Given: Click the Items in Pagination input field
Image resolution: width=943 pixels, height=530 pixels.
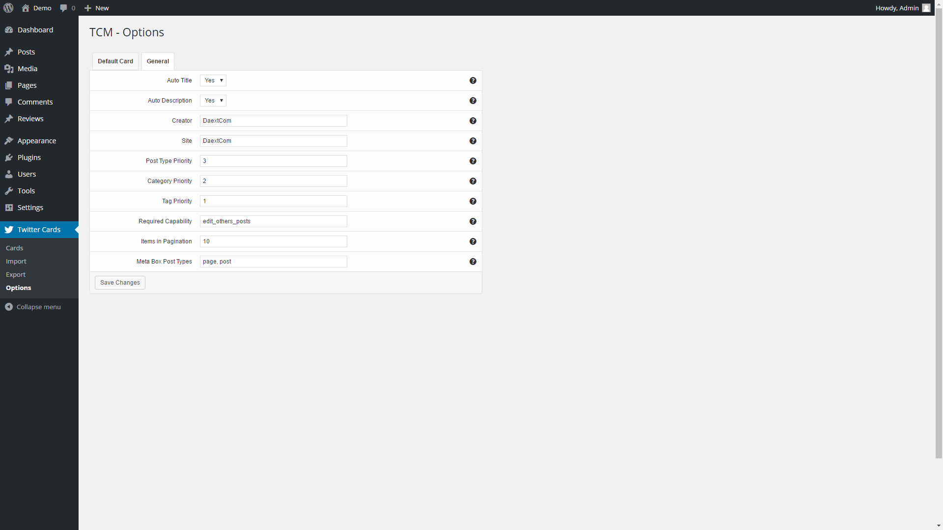Looking at the screenshot, I should tap(273, 241).
